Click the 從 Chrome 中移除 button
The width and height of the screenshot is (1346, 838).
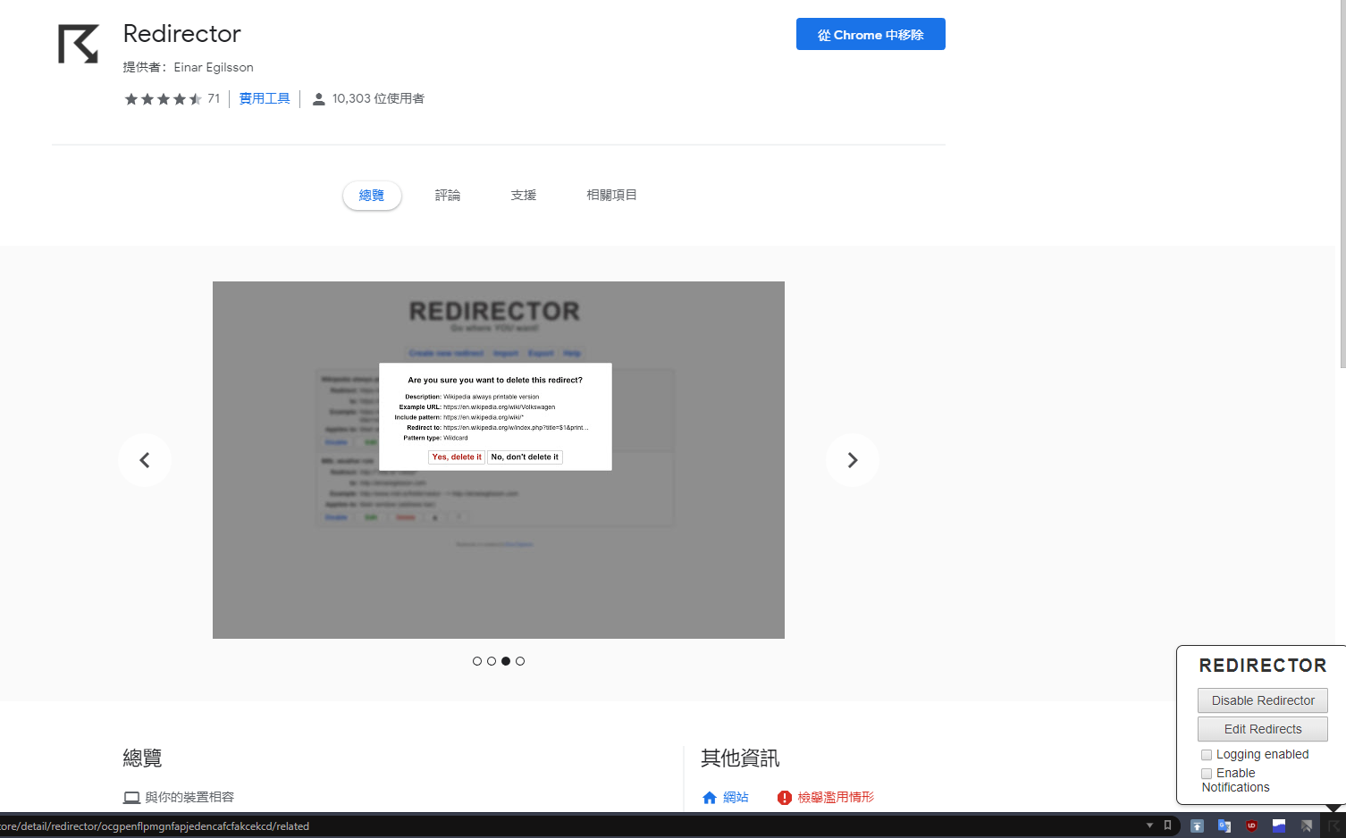[x=871, y=34]
